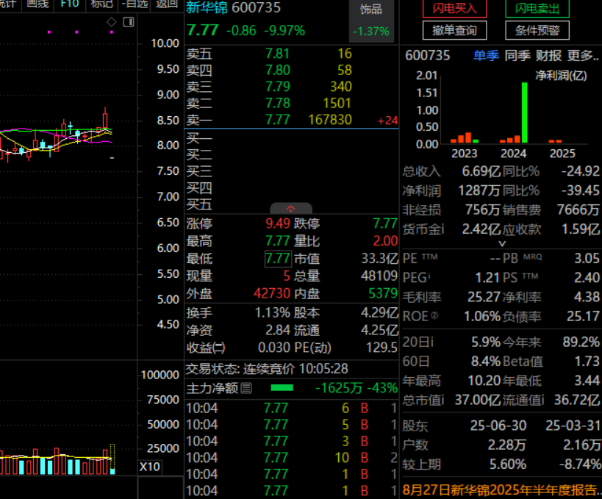Viewport: 602px width, 499px height.
Task: Click info marker next to 20日
Action: click(x=431, y=342)
